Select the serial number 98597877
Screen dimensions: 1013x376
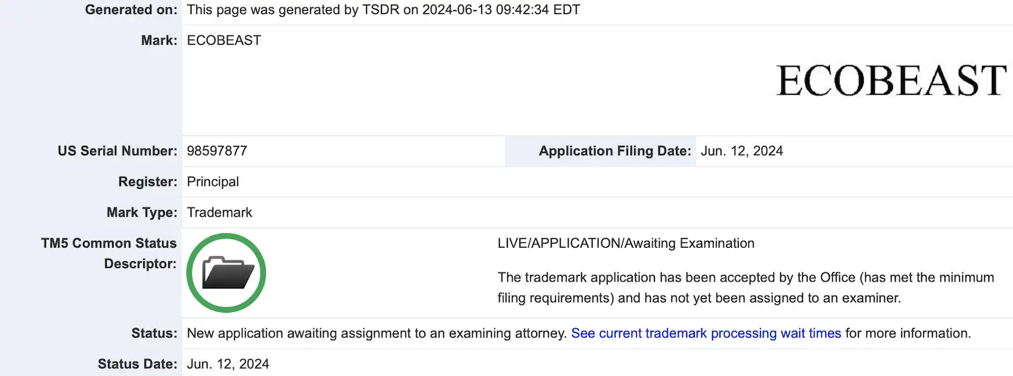point(217,151)
